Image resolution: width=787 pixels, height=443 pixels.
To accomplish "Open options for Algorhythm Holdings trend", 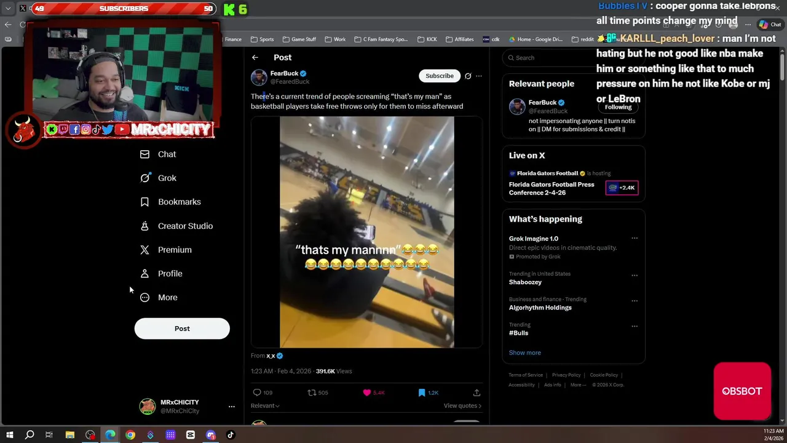I will click(x=635, y=301).
